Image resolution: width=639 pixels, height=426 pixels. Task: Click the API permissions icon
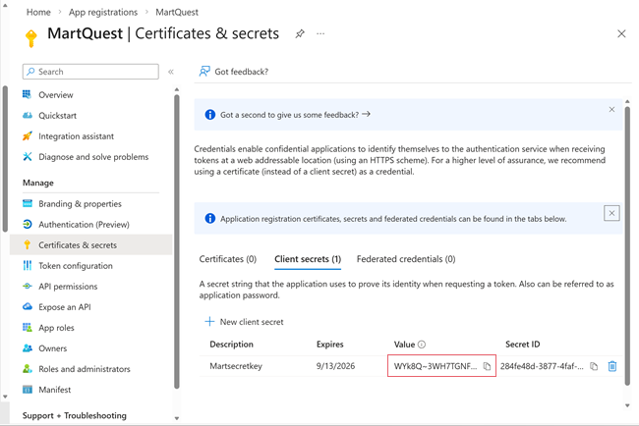pos(28,286)
